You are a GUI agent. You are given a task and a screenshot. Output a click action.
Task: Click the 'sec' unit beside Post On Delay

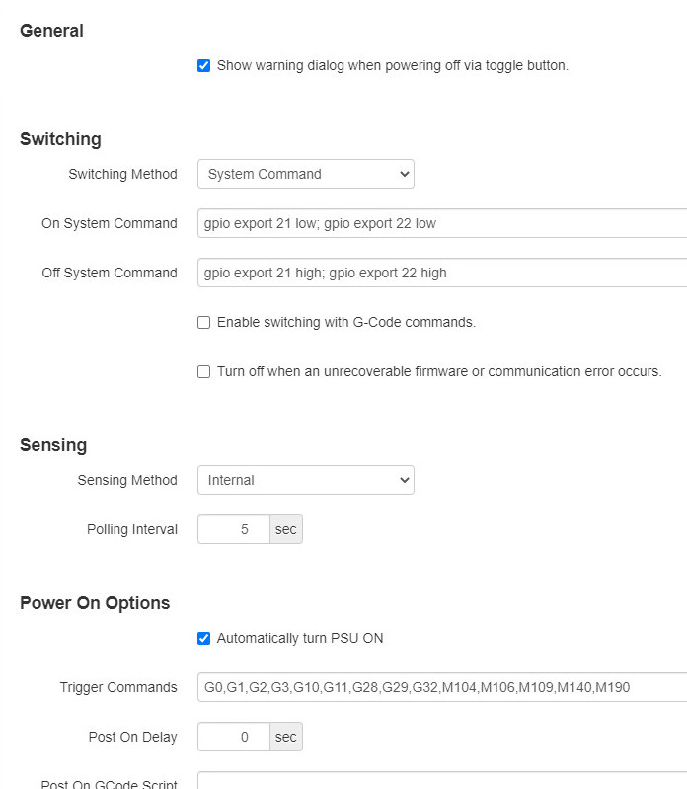[286, 737]
